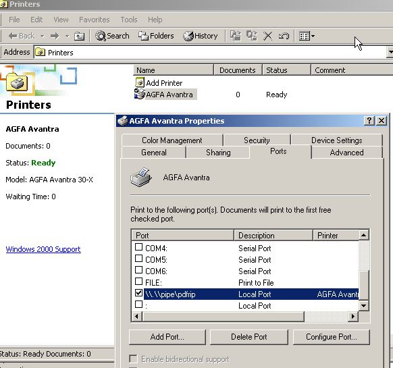393x368 pixels.
Task: Close the AGFA Avantra Properties dialog
Action: point(382,121)
